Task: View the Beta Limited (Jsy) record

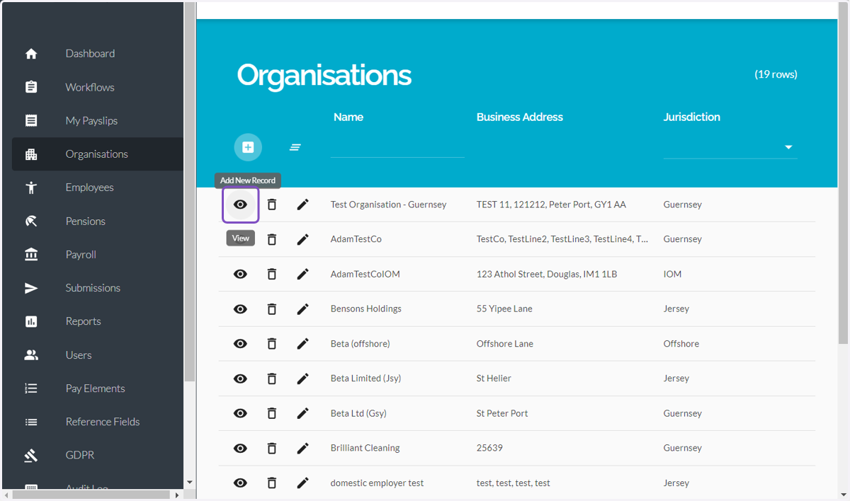Action: (x=241, y=379)
